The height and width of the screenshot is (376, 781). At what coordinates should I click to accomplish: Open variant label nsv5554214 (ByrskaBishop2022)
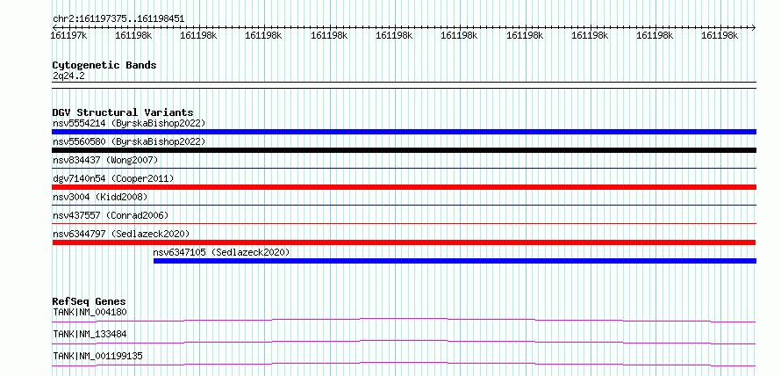point(128,123)
